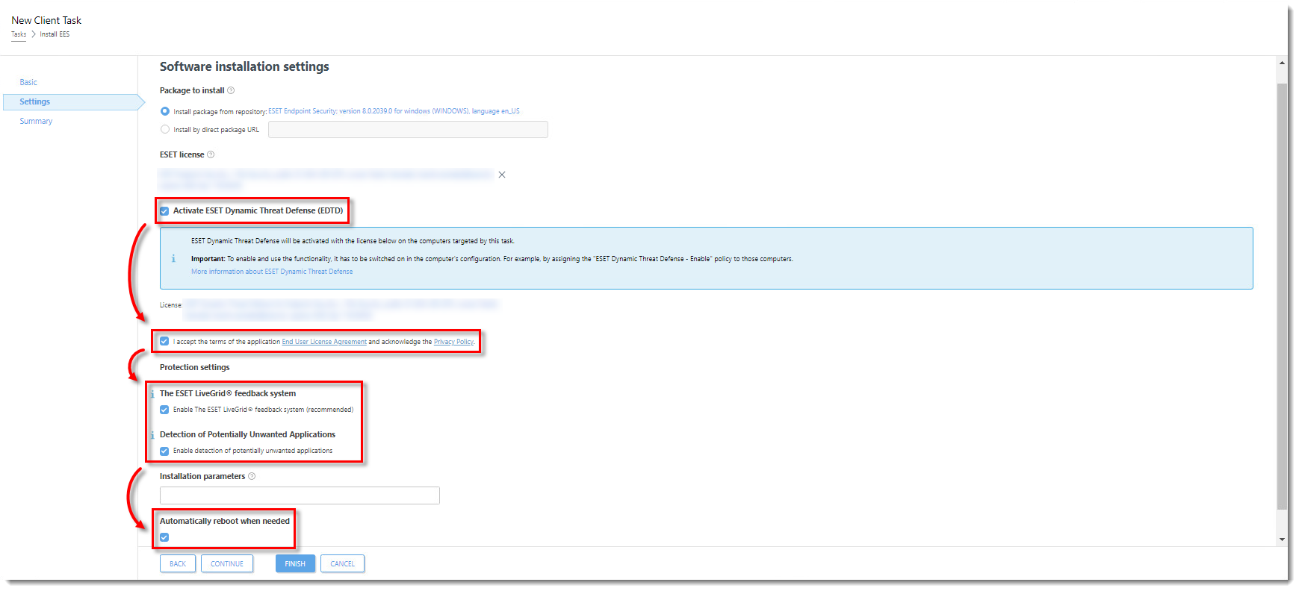1299x591 pixels.
Task: Click the scrollbar up arrow
Action: [1282, 63]
